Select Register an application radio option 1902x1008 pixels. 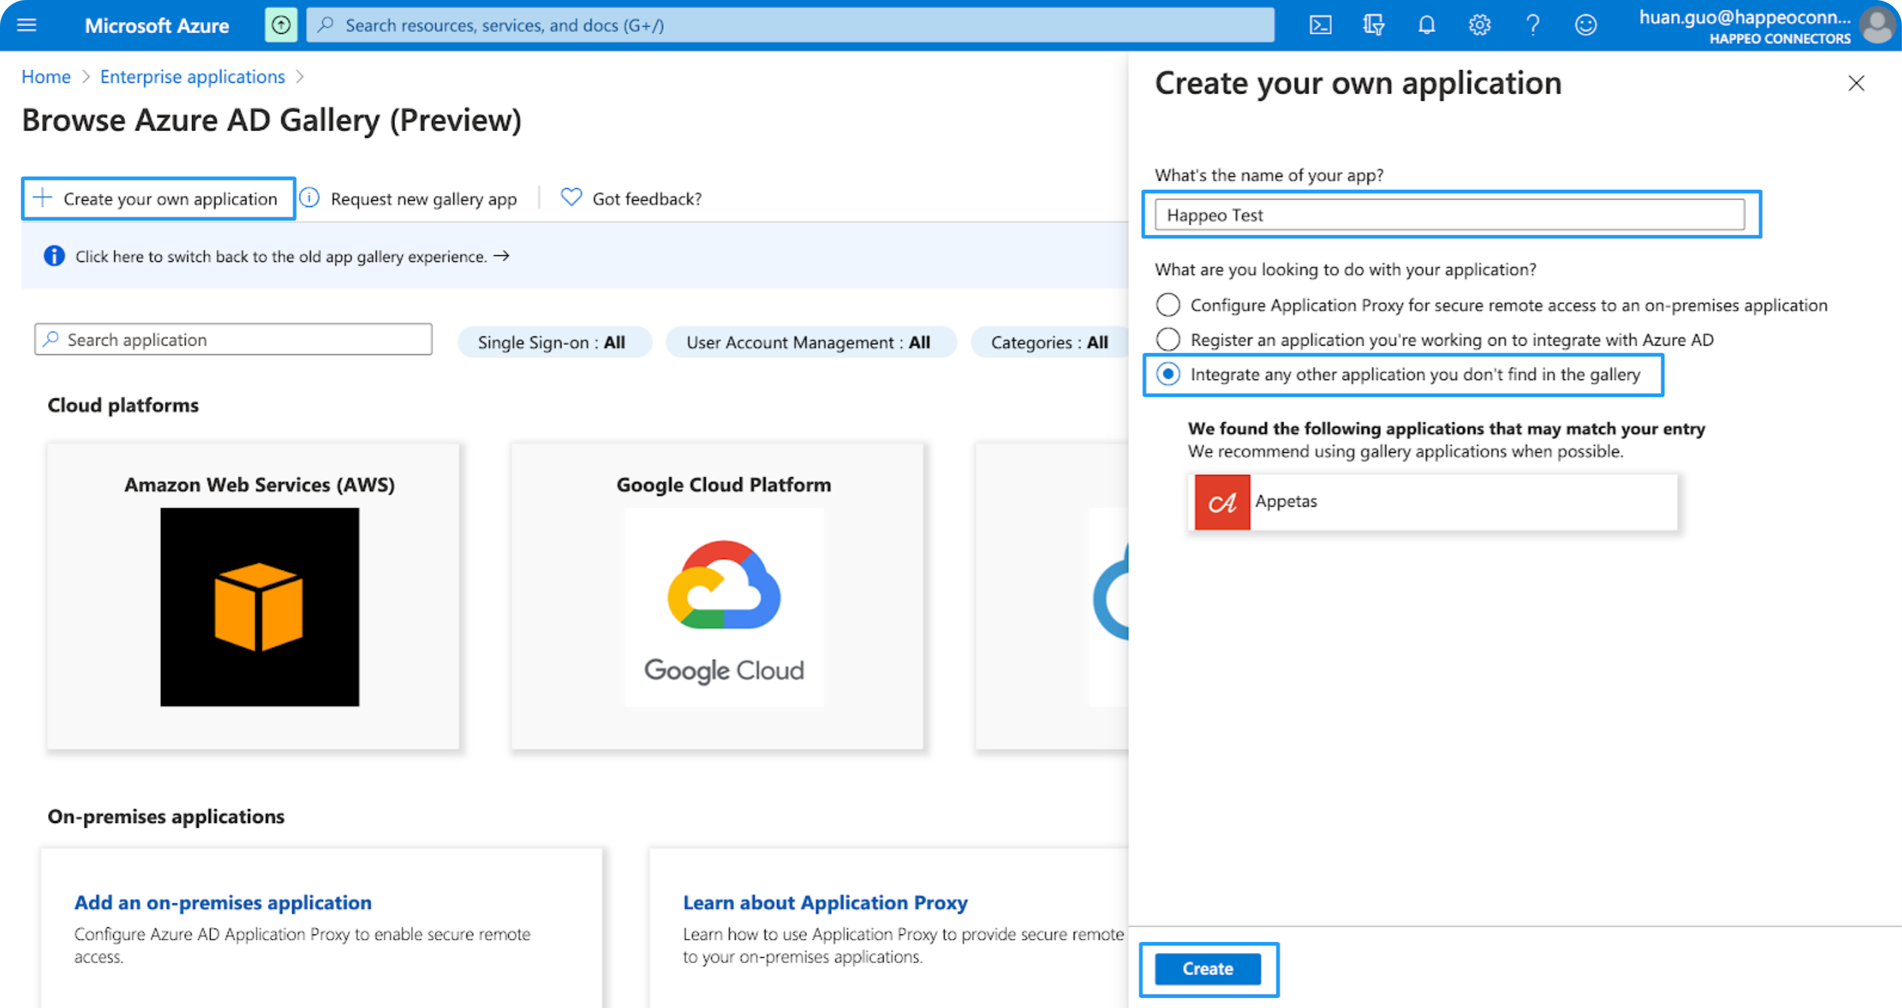1168,340
